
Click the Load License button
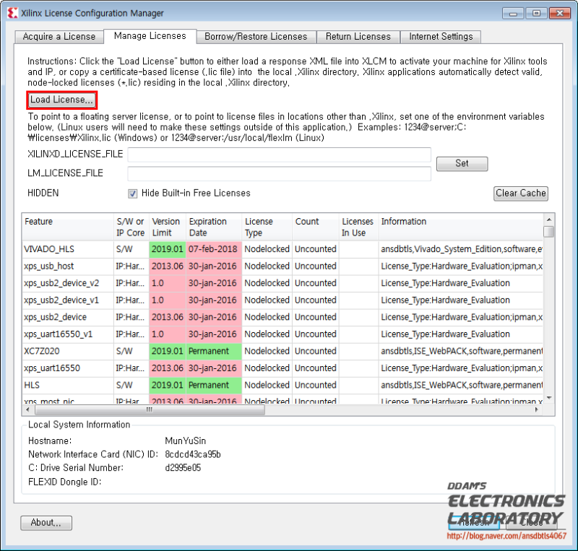[x=61, y=100]
